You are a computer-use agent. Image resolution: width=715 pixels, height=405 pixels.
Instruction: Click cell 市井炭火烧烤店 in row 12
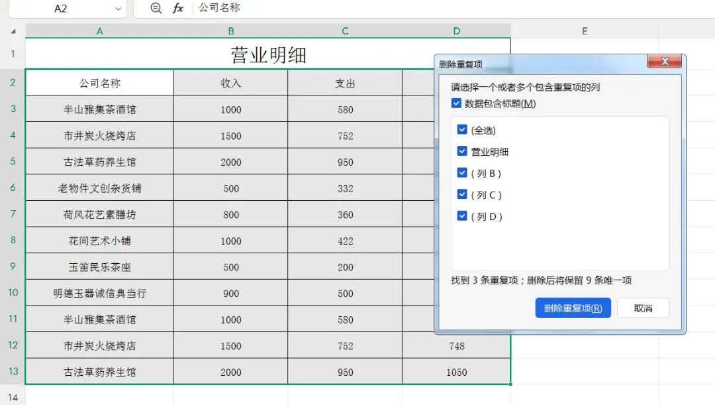click(x=99, y=345)
